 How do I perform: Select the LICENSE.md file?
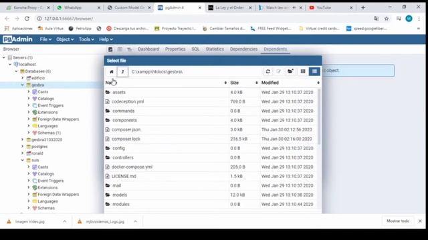click(x=124, y=176)
